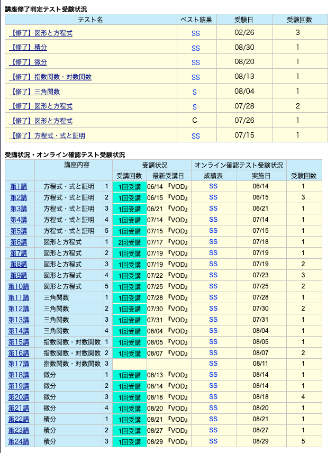Click the 成績表 column header
336x453 pixels.
pyautogui.click(x=213, y=176)
